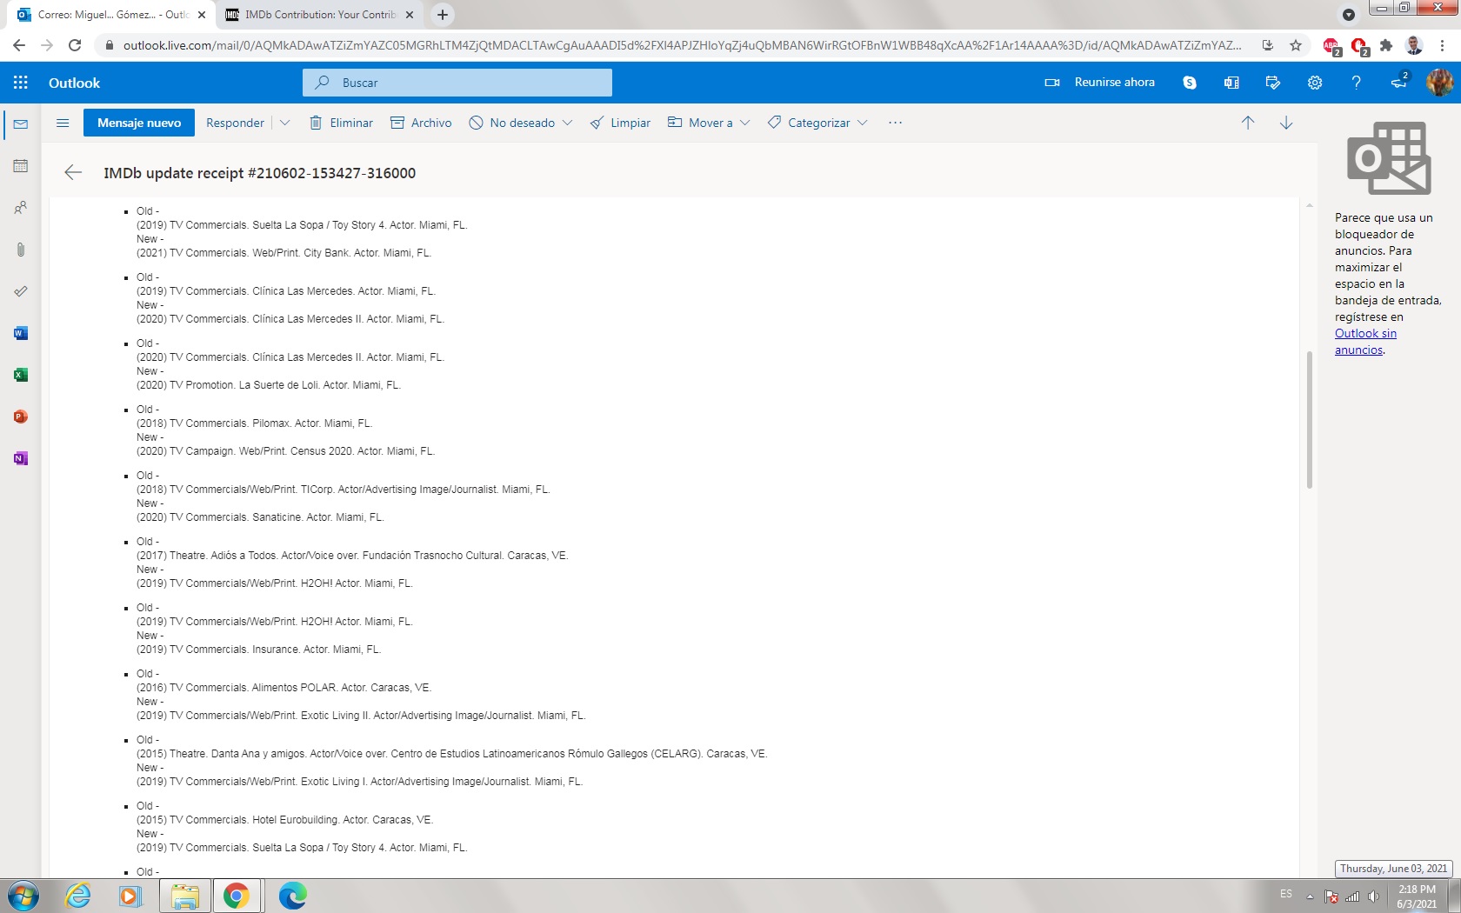This screenshot has height=913, width=1461.
Task: Click the help question mark icon
Action: pos(1356,83)
